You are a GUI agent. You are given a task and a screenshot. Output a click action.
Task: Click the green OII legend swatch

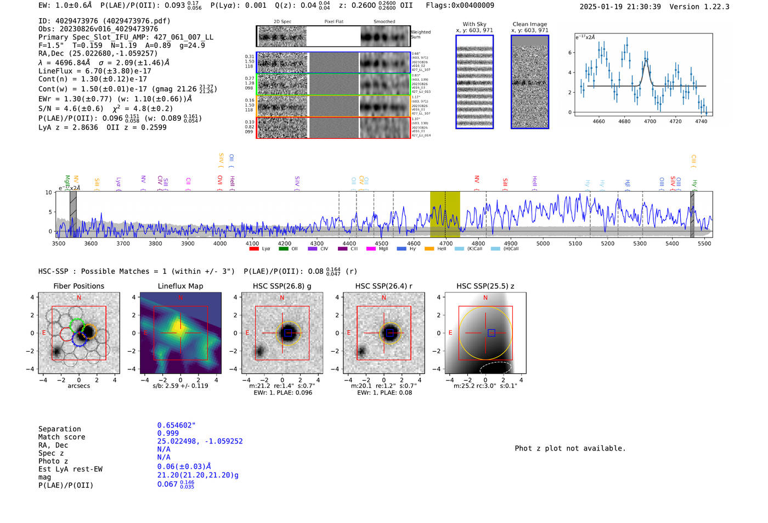click(283, 249)
